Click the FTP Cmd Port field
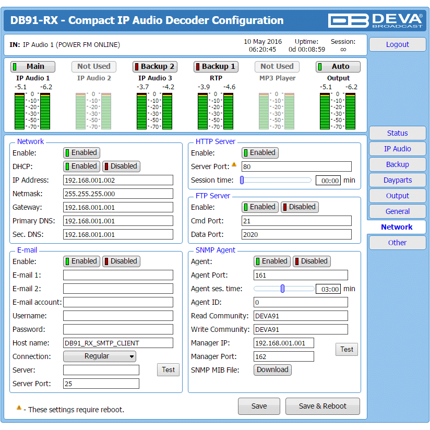Screen dimensions: 430x430 [x=296, y=221]
